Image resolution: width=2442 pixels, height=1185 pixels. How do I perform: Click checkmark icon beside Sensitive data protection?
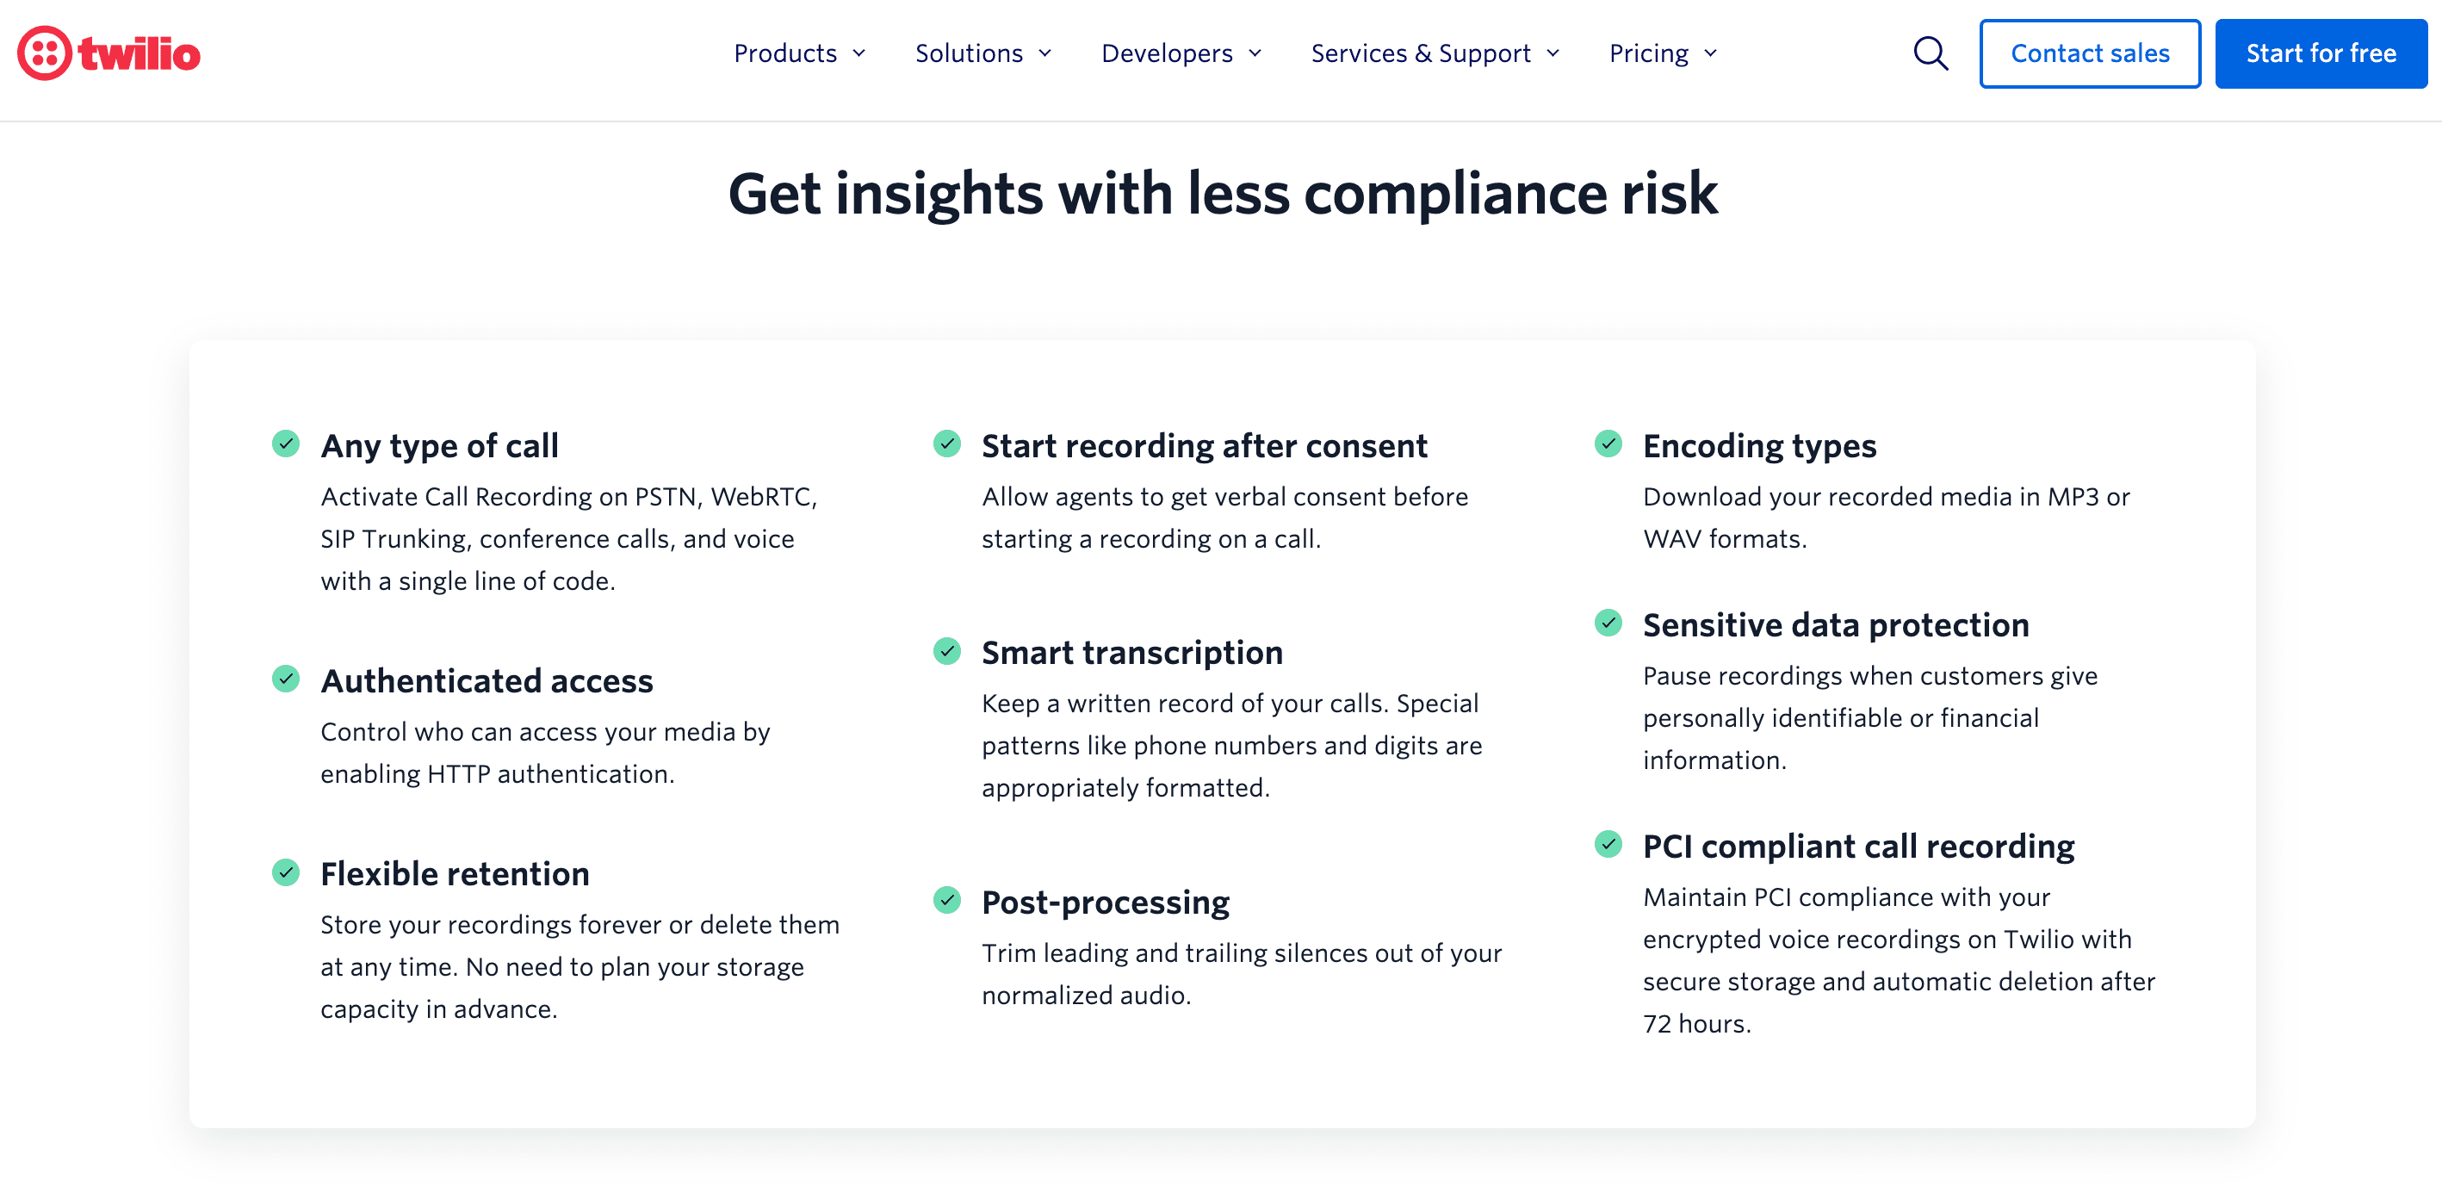click(1608, 623)
